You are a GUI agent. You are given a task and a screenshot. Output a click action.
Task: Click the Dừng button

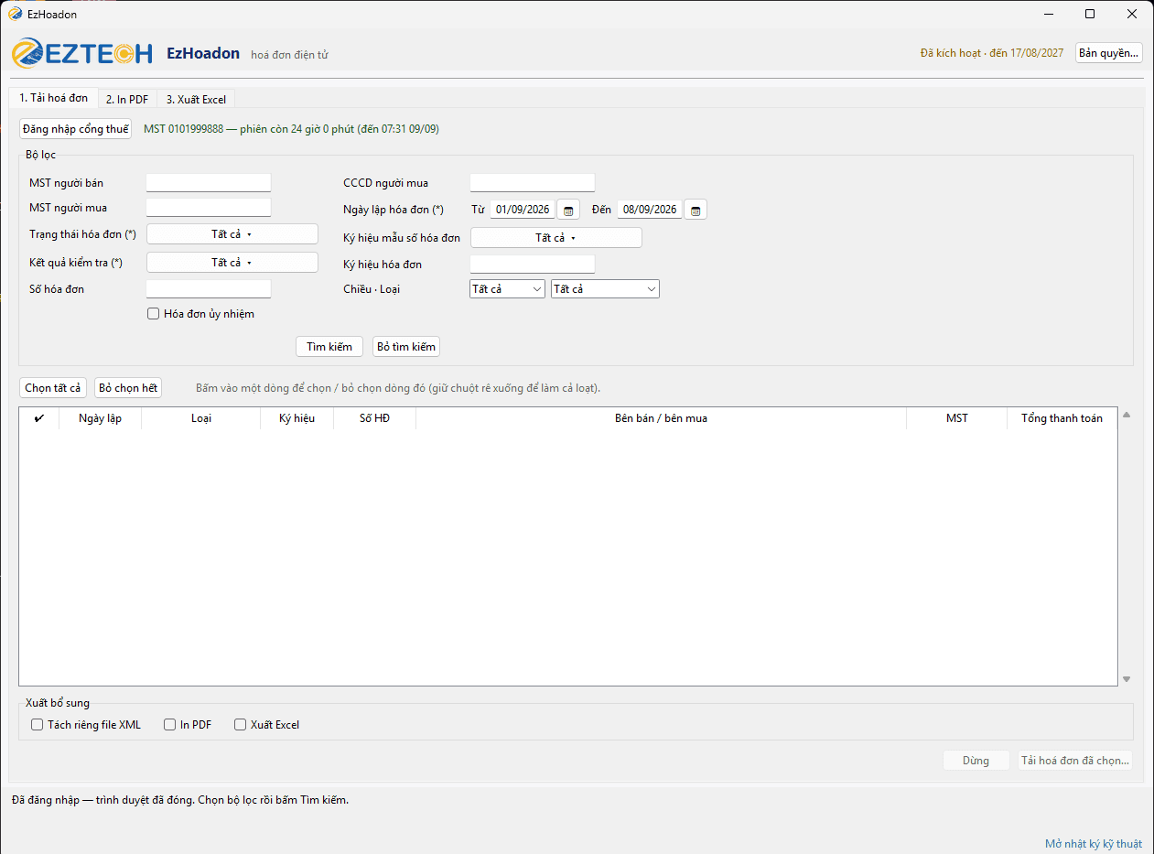coord(976,761)
